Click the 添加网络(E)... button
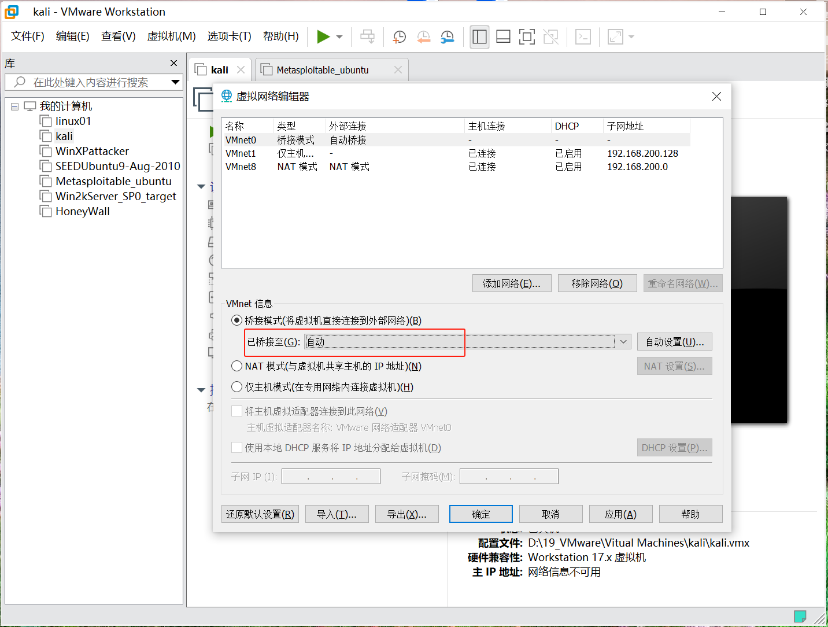Screen dimensions: 828x627 [512, 283]
